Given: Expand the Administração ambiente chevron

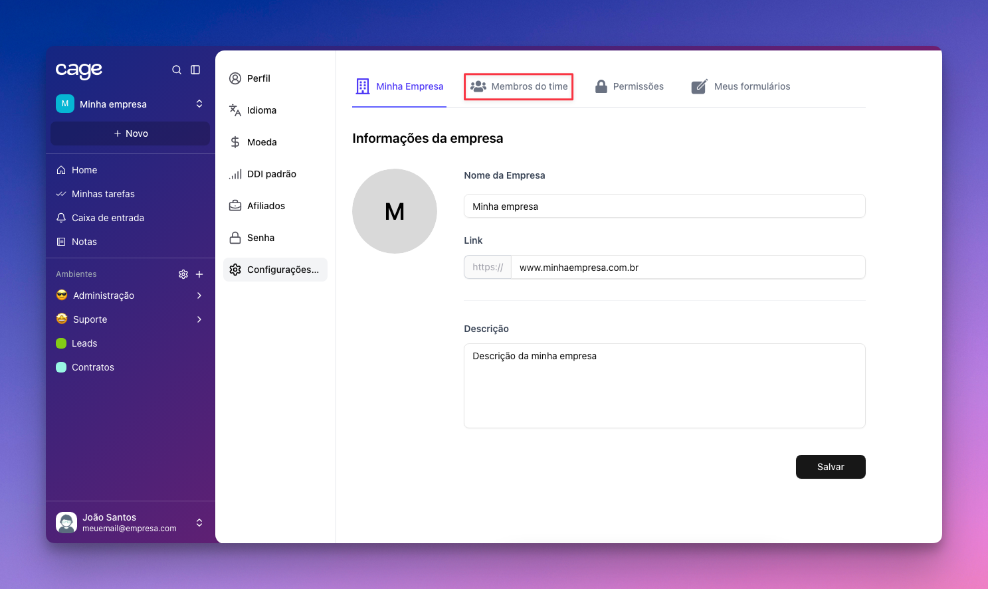Looking at the screenshot, I should pyautogui.click(x=199, y=295).
